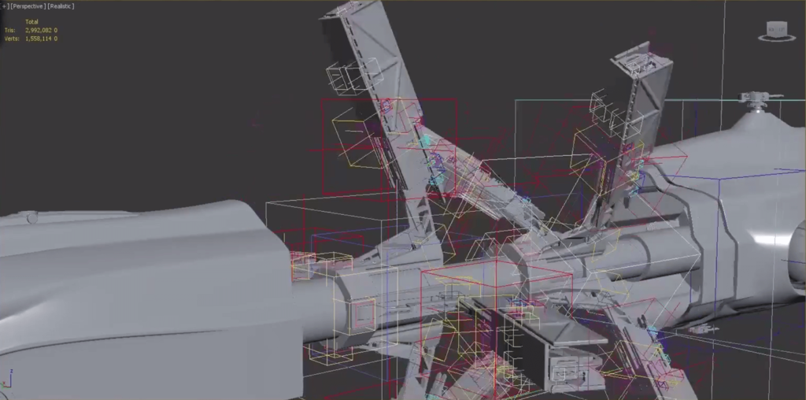Viewport: 806px width, 400px height.
Task: Click the Tris count statistic
Action: click(41, 30)
